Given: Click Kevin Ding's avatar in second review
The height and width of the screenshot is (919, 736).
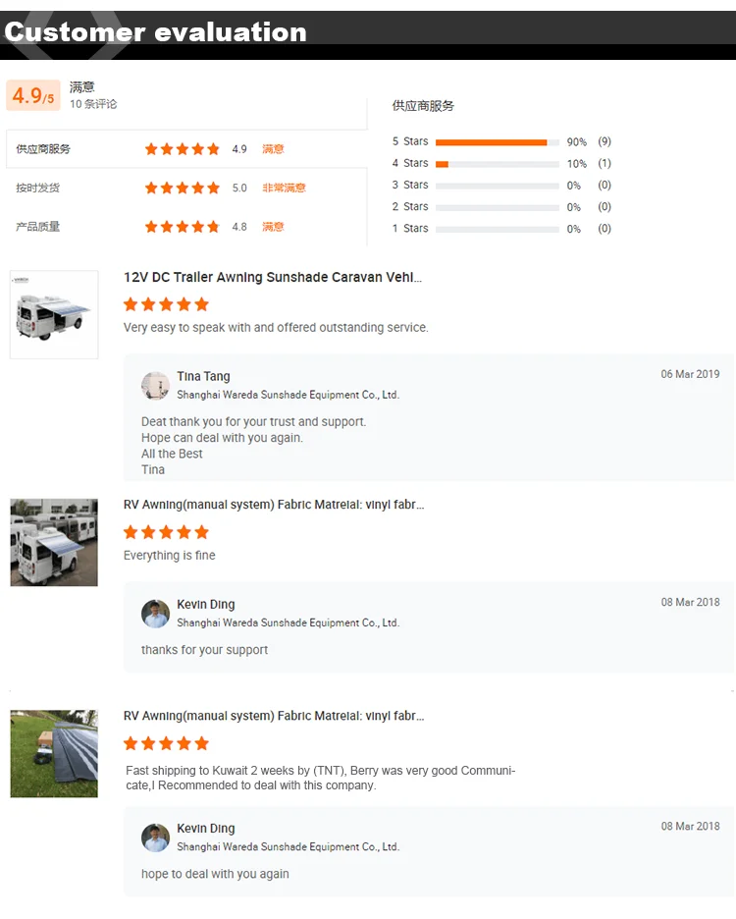Looking at the screenshot, I should (155, 614).
